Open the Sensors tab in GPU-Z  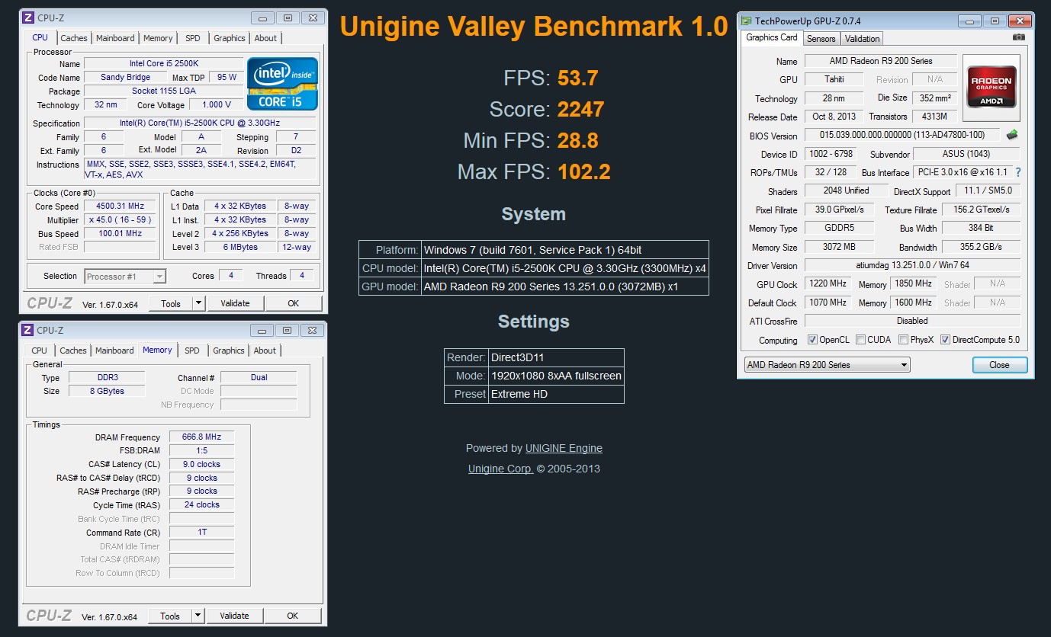coord(821,39)
